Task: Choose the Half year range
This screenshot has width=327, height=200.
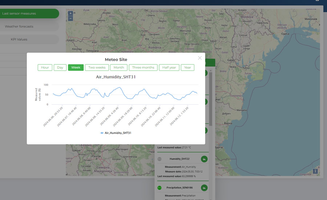Action: (169, 68)
